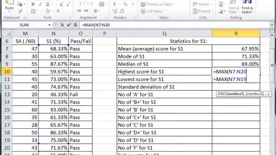This screenshot has width=276, height=155.
Task: Click the text Orientation icon
Action: click(96, 11)
